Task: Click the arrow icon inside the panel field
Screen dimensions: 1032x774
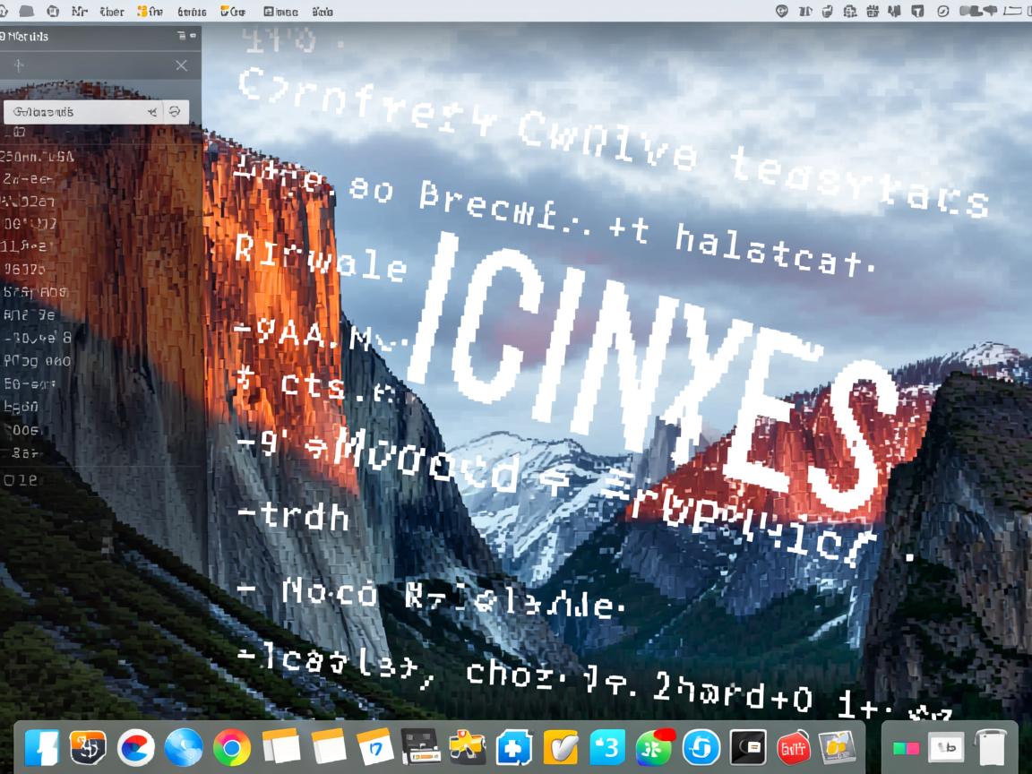Action: coord(151,112)
